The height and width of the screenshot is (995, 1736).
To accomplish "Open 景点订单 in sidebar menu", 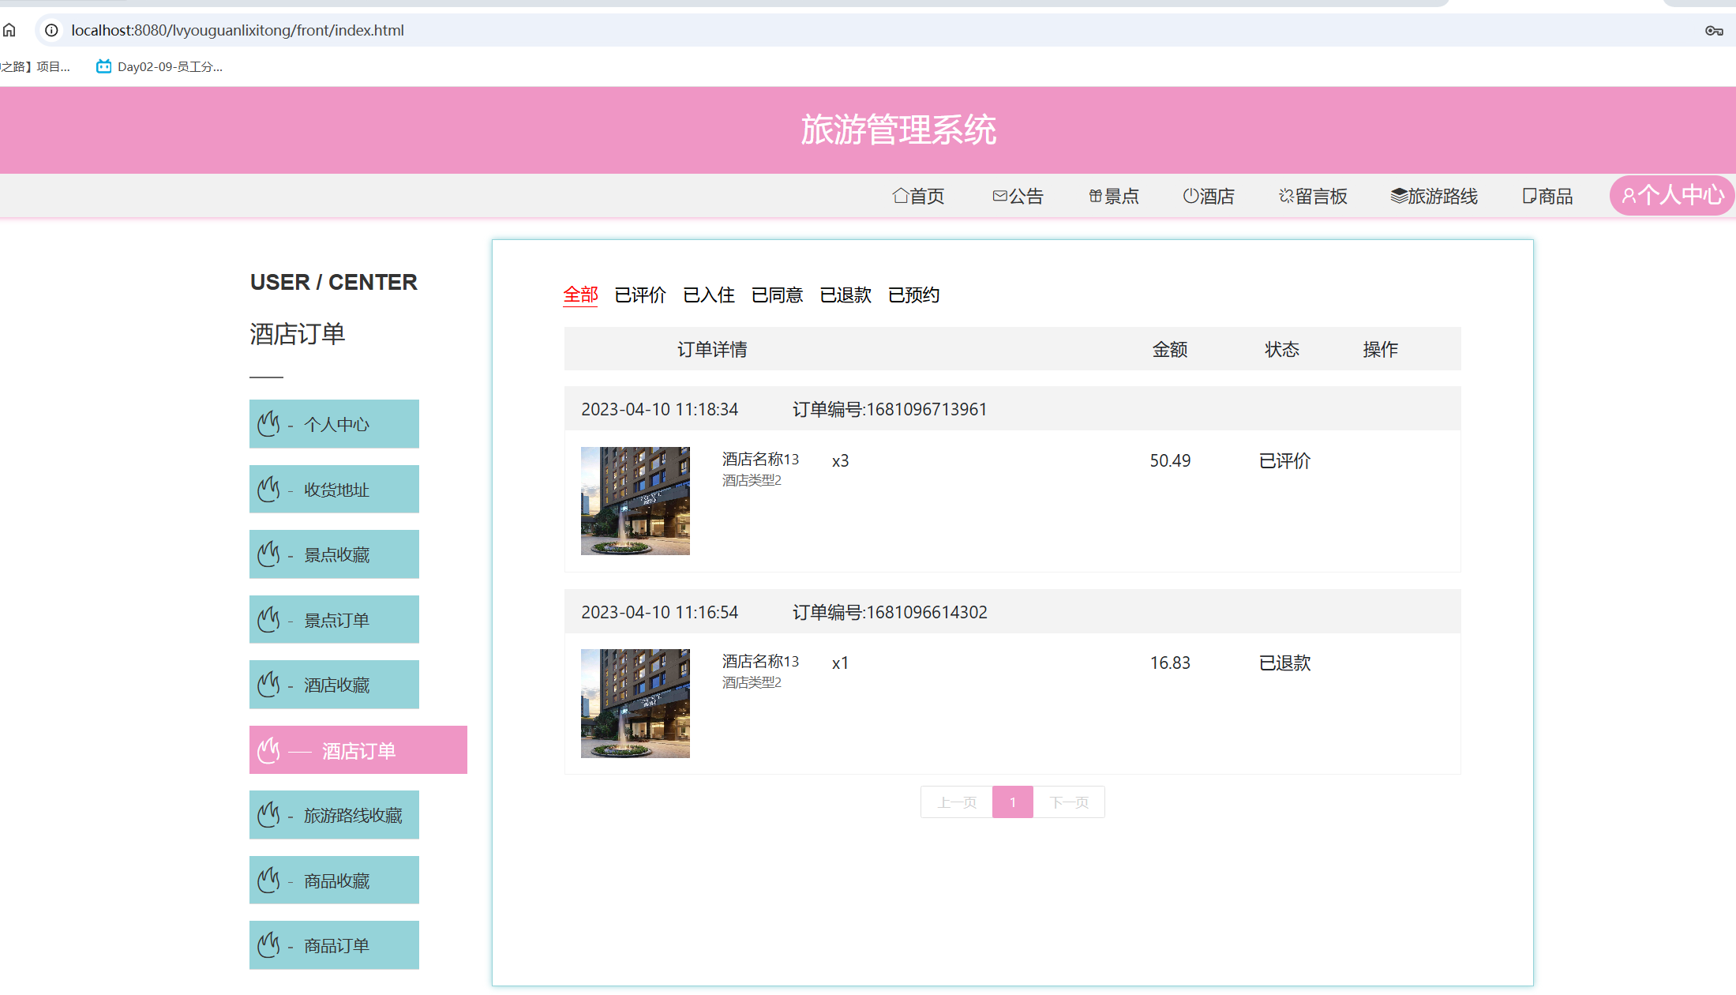I will [334, 620].
